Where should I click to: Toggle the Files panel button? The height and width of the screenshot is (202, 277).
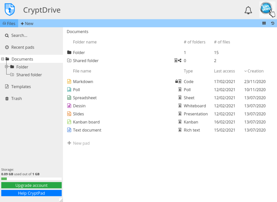9,23
